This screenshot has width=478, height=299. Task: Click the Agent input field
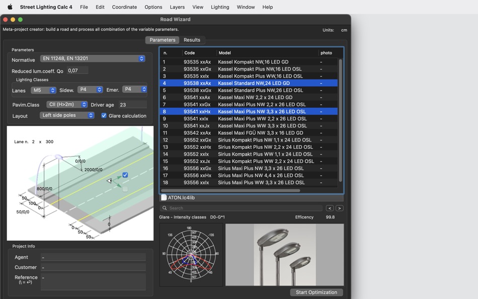click(x=93, y=257)
